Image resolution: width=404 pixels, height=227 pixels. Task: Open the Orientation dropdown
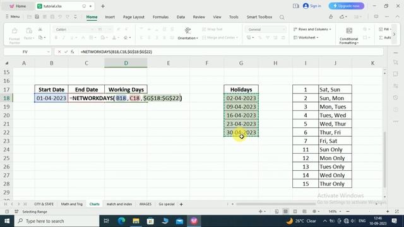pos(188,38)
